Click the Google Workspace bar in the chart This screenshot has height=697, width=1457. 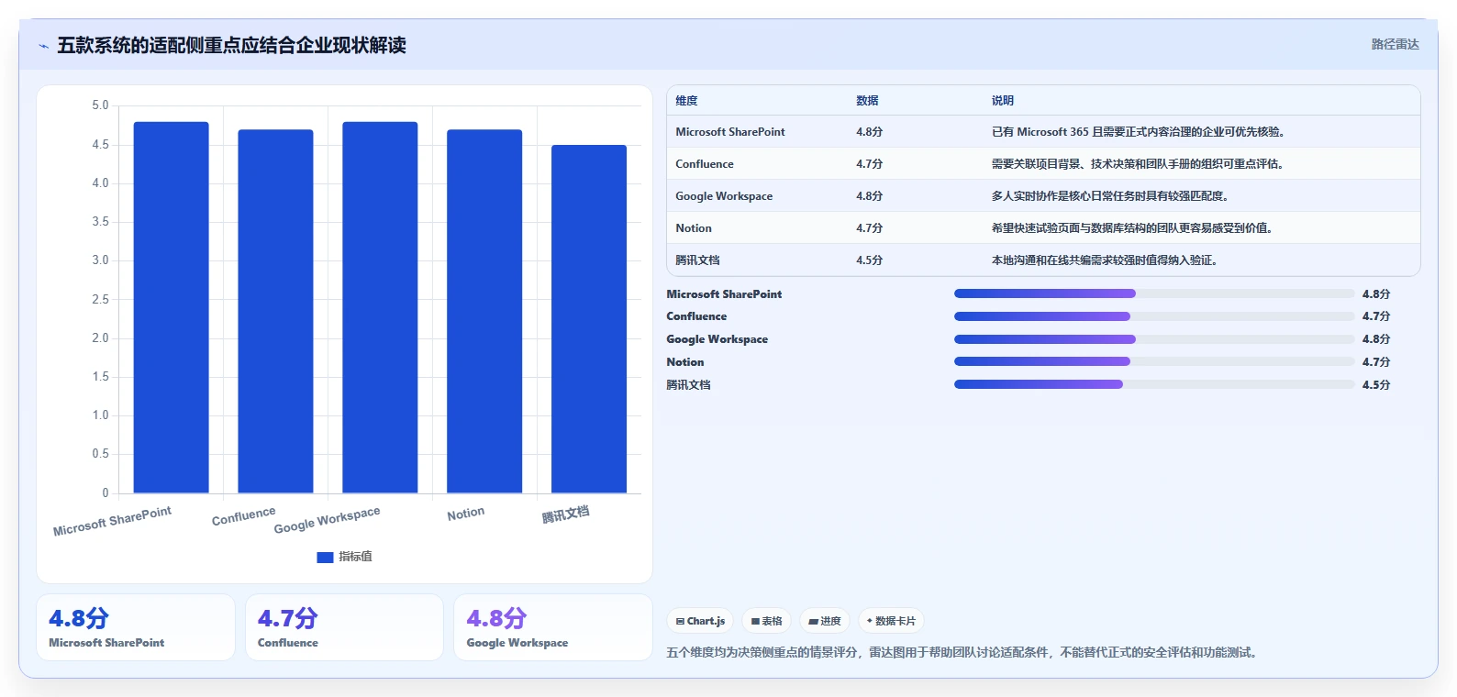[x=380, y=307]
